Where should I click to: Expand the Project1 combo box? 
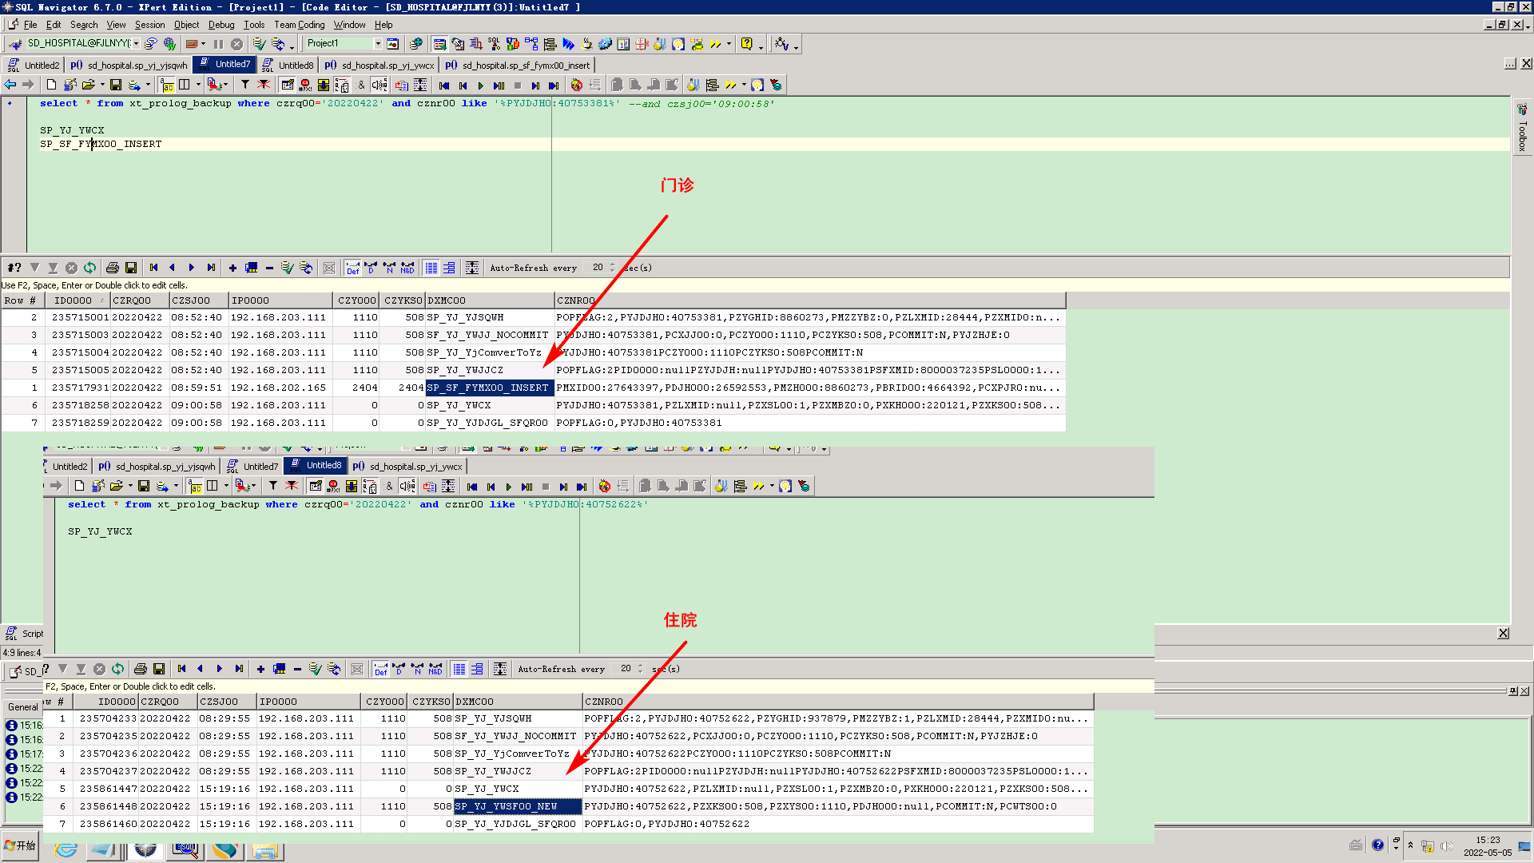pos(377,44)
